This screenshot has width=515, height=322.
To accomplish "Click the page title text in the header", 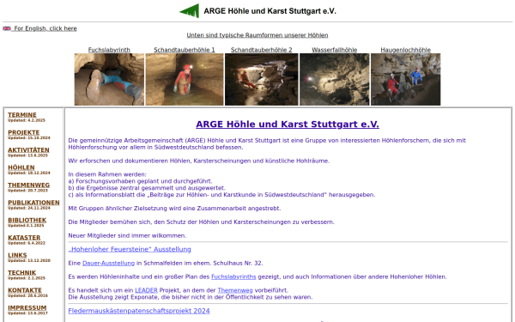I will pyautogui.click(x=270, y=11).
